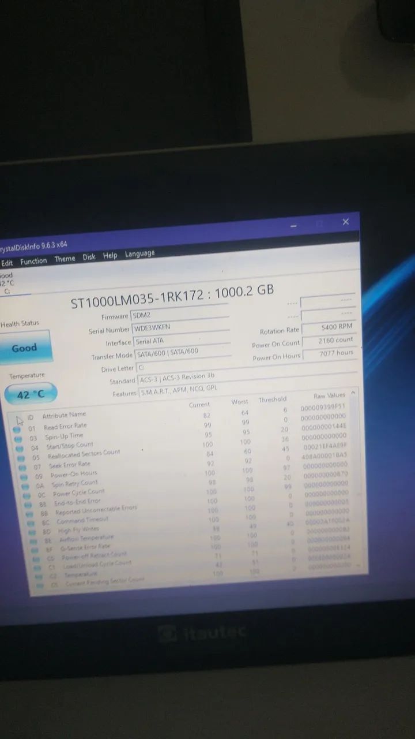Image resolution: width=415 pixels, height=739 pixels.
Task: Open the Language menu
Action: (x=140, y=253)
